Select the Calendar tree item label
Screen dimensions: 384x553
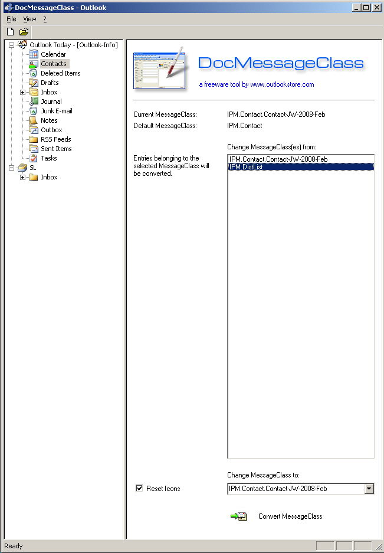point(54,54)
